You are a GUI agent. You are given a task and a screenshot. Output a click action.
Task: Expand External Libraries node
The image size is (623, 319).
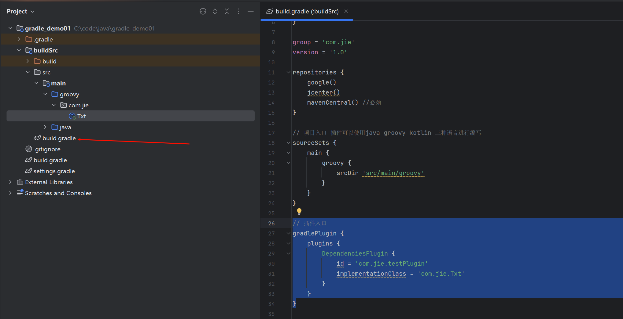point(10,182)
